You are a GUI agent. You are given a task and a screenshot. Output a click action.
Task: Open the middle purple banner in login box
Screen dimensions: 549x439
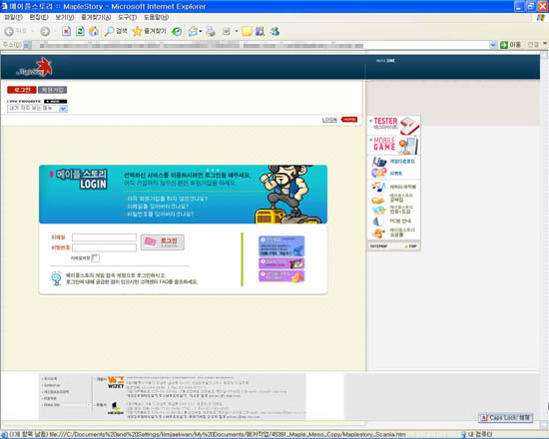pyautogui.click(x=281, y=263)
